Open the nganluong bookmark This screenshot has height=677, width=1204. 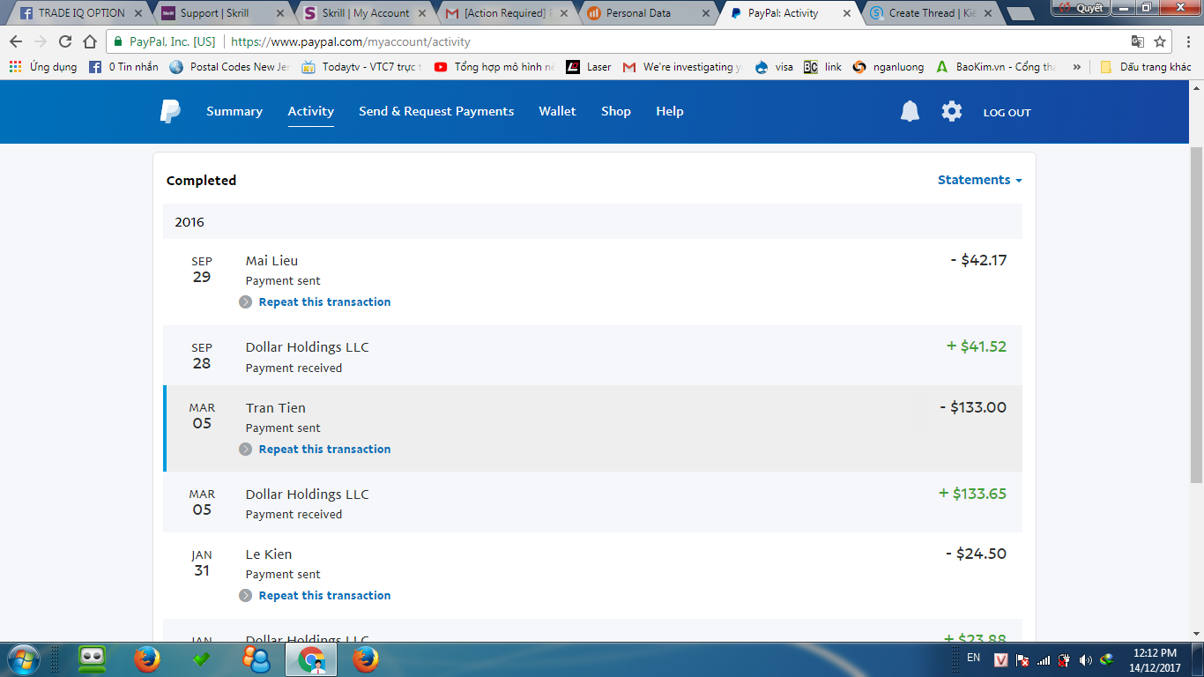tap(888, 67)
